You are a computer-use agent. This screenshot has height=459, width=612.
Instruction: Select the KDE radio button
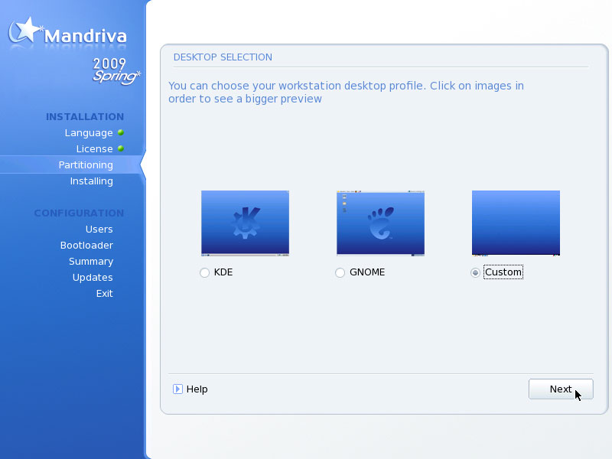coord(204,272)
